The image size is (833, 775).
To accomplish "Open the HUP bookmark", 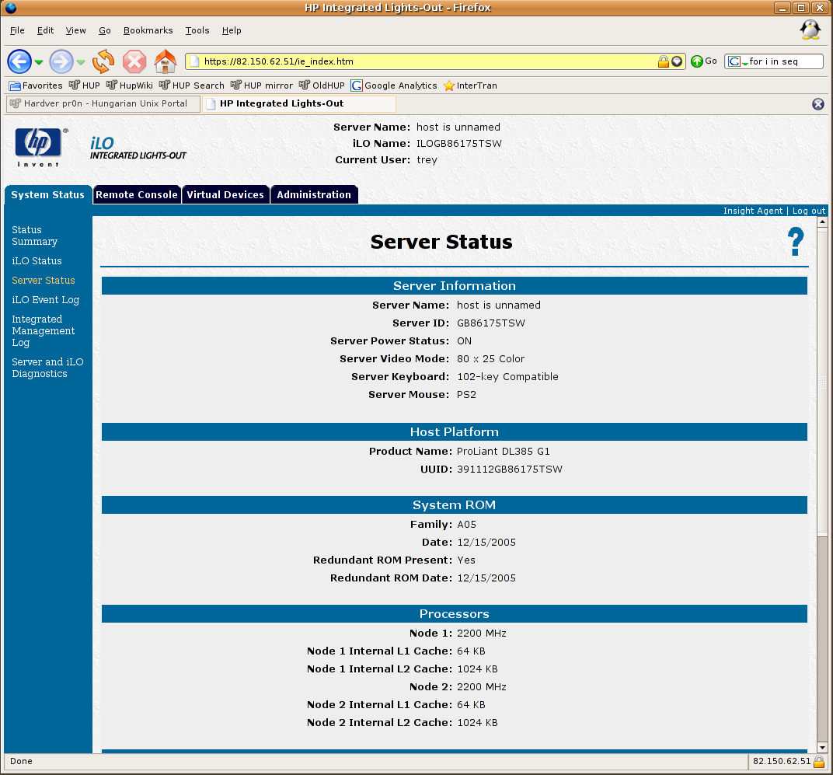I will [85, 86].
